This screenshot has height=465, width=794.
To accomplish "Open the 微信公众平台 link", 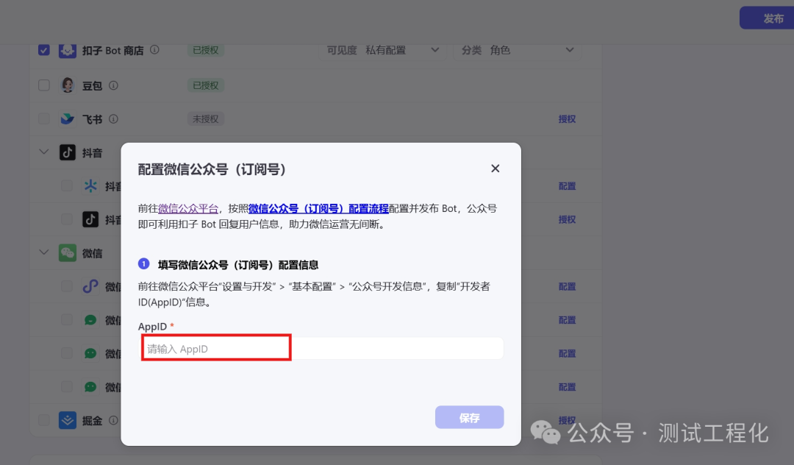I will click(x=188, y=209).
